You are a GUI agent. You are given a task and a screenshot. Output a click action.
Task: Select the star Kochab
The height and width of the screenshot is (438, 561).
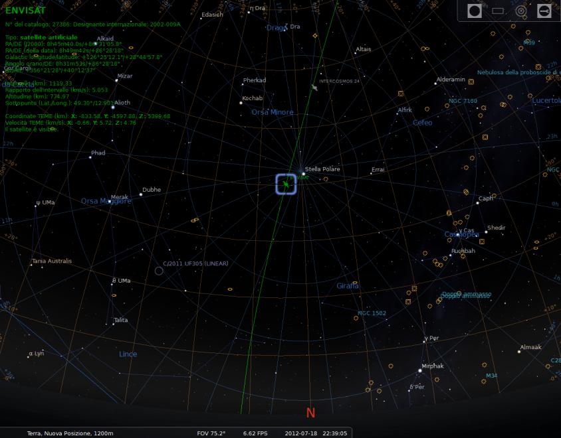point(241,103)
